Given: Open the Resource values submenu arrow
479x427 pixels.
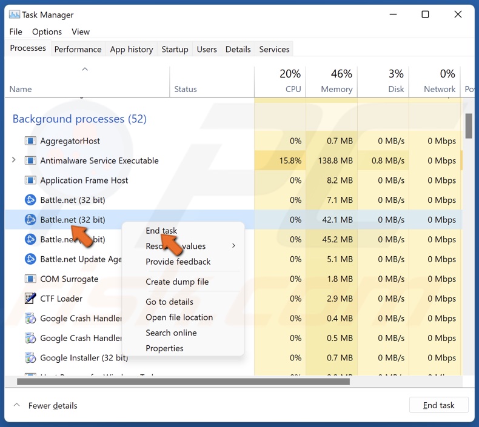Looking at the screenshot, I should coord(233,246).
